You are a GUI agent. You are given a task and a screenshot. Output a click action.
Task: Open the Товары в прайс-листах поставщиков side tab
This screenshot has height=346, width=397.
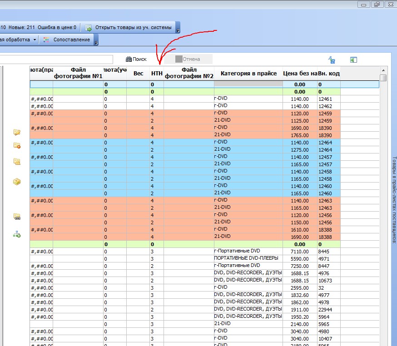click(x=394, y=200)
